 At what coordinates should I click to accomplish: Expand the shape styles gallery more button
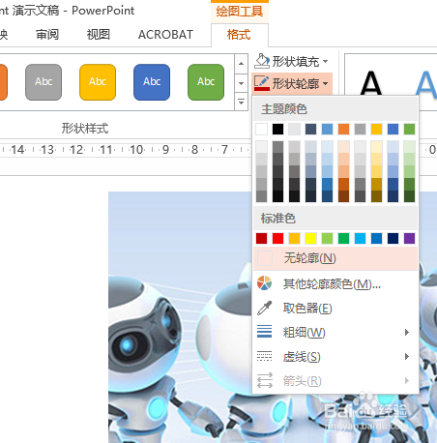pyautogui.click(x=241, y=103)
